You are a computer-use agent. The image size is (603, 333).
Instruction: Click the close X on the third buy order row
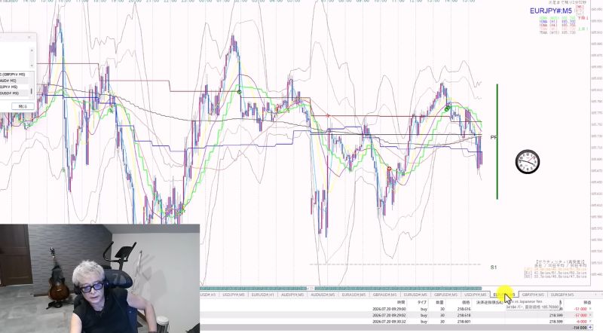[590, 321]
